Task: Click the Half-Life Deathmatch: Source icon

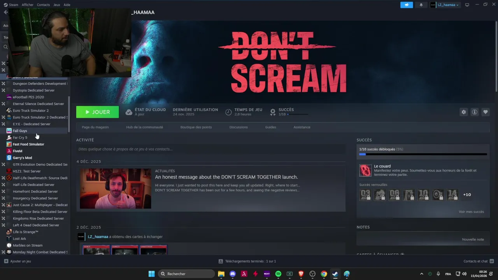Action: pyautogui.click(x=9, y=178)
